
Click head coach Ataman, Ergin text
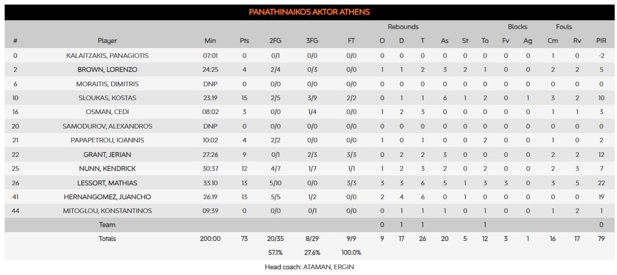(309, 267)
